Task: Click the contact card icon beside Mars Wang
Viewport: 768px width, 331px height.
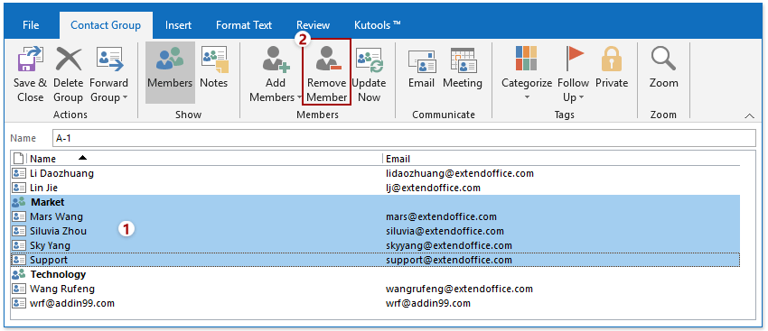Action: [x=19, y=216]
